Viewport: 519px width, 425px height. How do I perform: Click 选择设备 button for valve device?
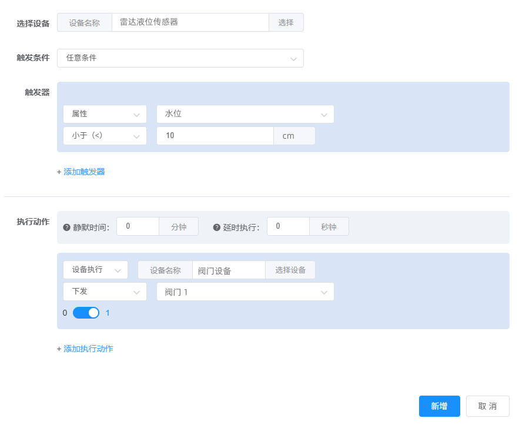click(x=290, y=270)
